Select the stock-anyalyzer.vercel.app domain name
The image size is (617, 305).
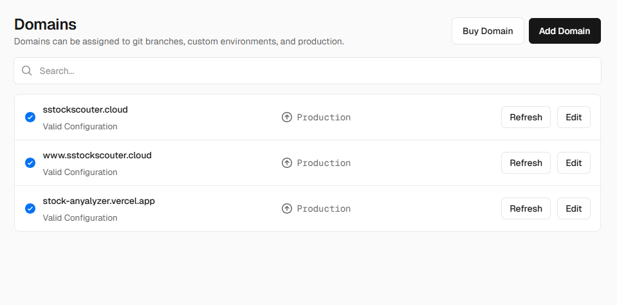click(x=99, y=201)
